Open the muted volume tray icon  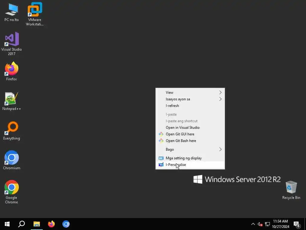coord(260,224)
